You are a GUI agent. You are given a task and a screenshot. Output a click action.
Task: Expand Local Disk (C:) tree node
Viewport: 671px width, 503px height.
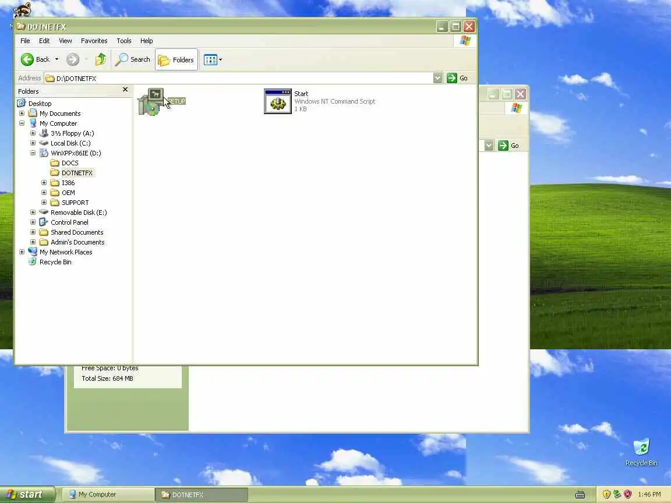click(x=33, y=143)
